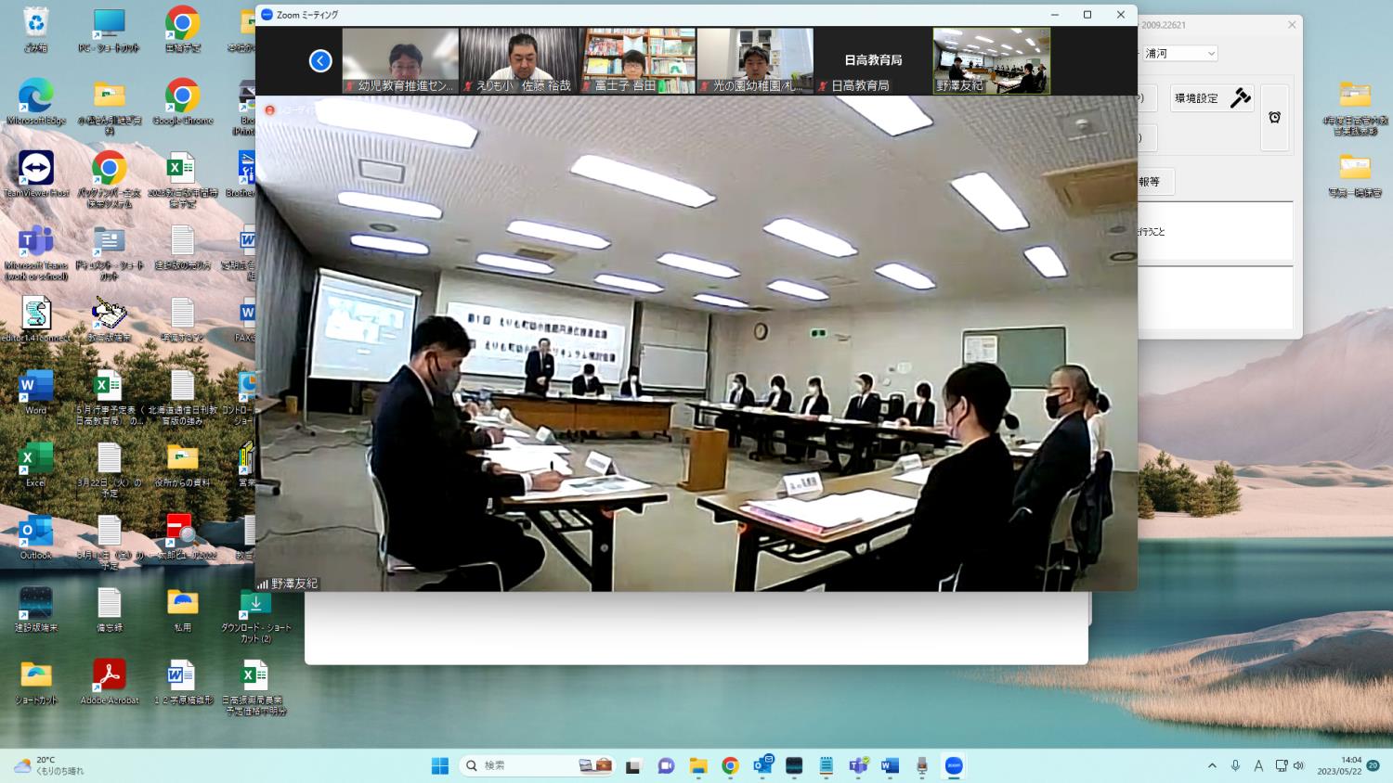Viewport: 1393px width, 783px height.
Task: Click the 環境設定 button in the side panel
Action: tap(1210, 98)
